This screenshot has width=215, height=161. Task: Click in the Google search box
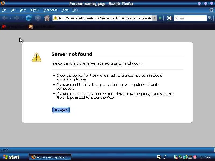point(190,18)
